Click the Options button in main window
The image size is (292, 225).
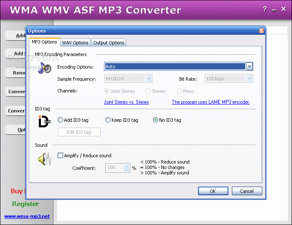[x=15, y=130]
